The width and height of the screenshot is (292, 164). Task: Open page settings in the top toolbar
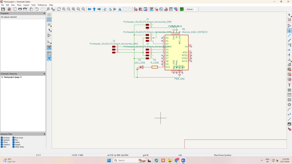pos(15,9)
